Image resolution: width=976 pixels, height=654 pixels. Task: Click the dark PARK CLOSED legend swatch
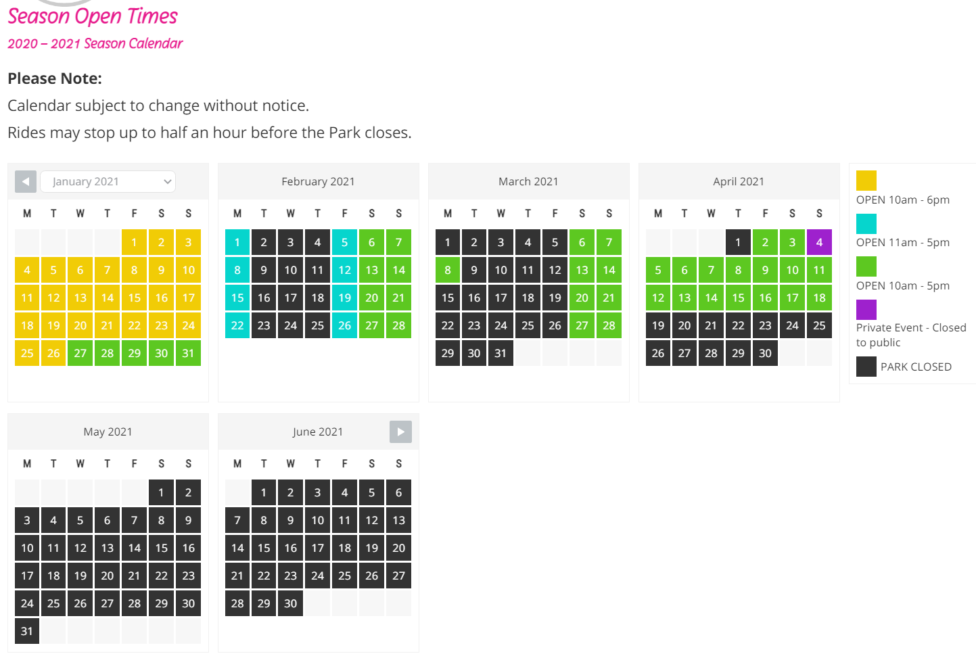tap(866, 367)
